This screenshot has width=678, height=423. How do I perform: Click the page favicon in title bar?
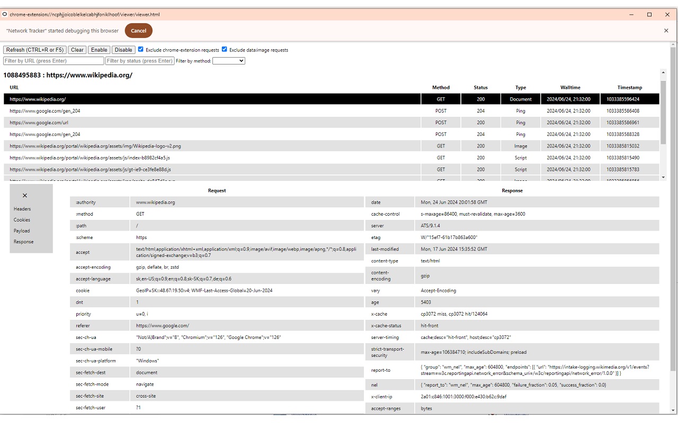tap(5, 14)
